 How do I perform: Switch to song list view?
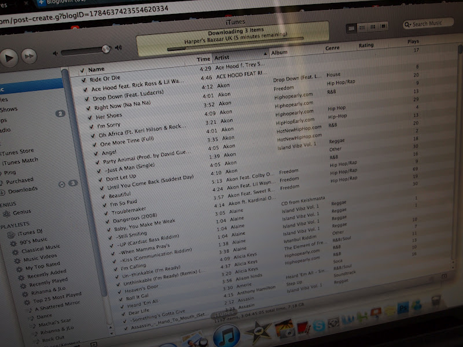click(x=351, y=28)
